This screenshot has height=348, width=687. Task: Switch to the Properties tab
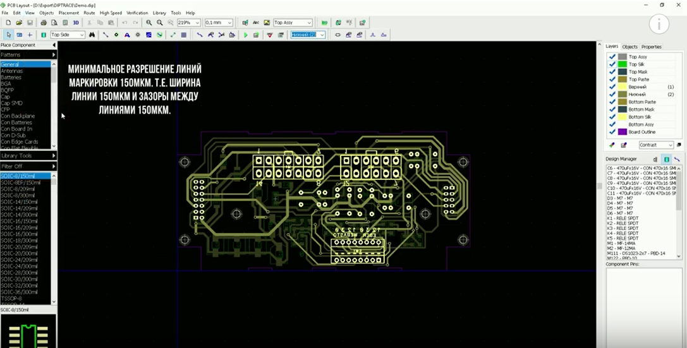point(652,47)
